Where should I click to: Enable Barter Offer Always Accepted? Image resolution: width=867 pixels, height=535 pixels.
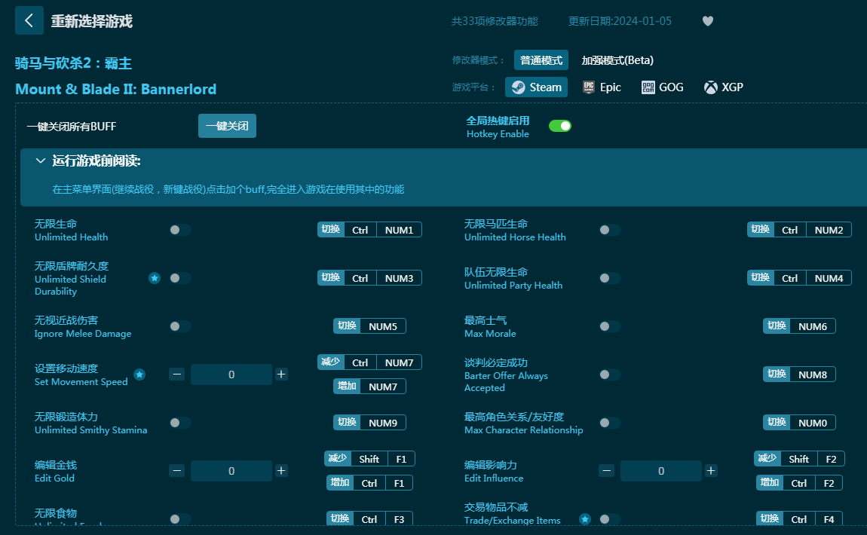pyautogui.click(x=610, y=374)
